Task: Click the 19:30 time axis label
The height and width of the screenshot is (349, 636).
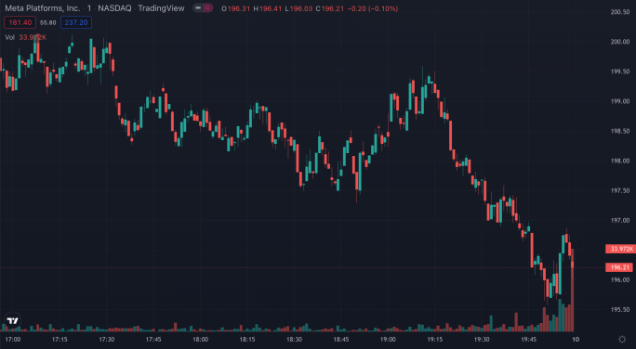Action: pos(482,340)
